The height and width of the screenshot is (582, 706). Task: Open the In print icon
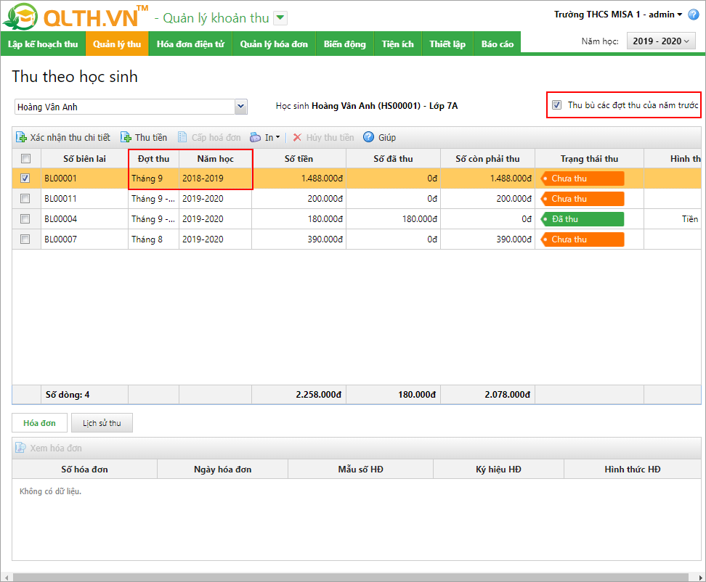(x=255, y=137)
